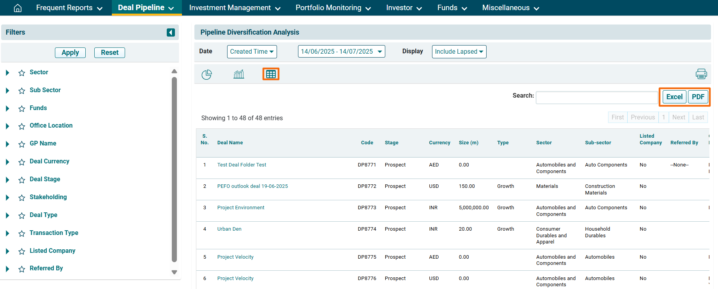Open the Investment Management menu
The width and height of the screenshot is (718, 289).
(x=235, y=8)
